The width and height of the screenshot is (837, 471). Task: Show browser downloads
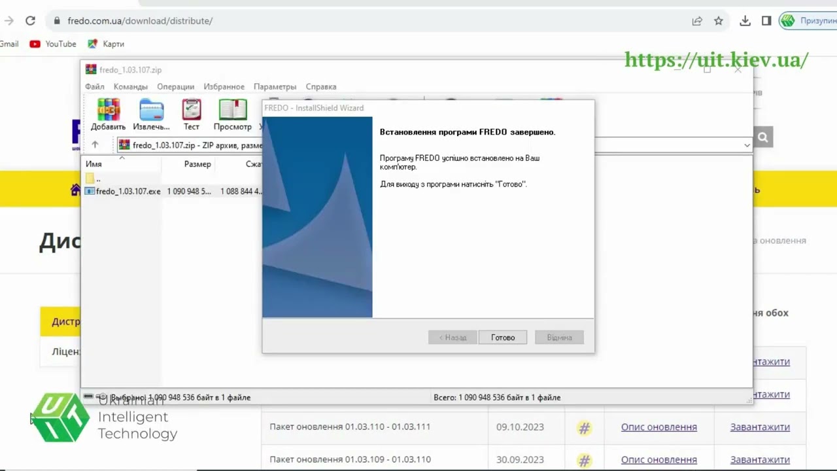tap(745, 21)
